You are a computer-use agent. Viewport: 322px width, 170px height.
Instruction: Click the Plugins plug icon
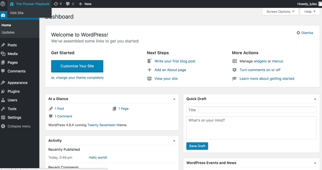point(3,91)
